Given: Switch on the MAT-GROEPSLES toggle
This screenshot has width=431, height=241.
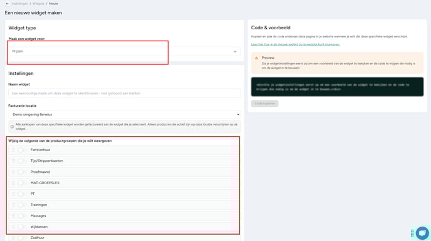Looking at the screenshot, I should click(x=21, y=183).
